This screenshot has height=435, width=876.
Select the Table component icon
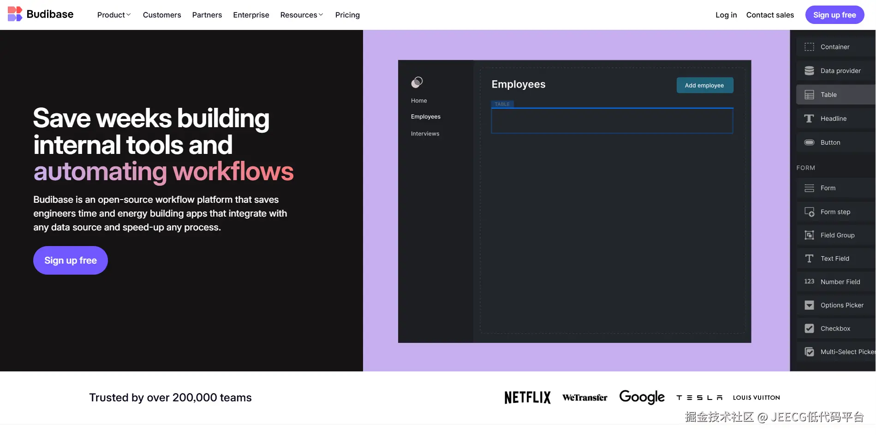[809, 95]
